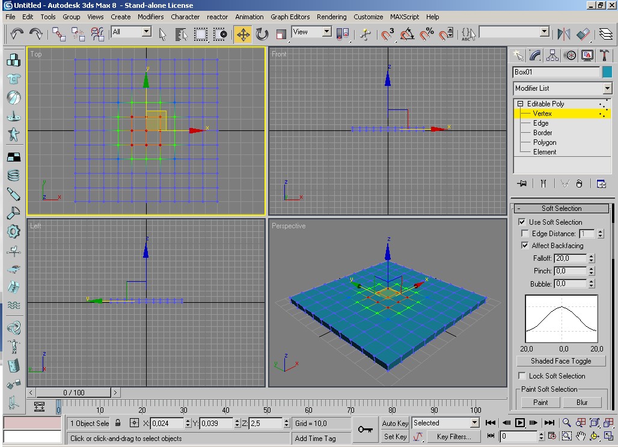Activate the Select Object arrow tool
The image size is (618, 447).
pyautogui.click(x=162, y=34)
